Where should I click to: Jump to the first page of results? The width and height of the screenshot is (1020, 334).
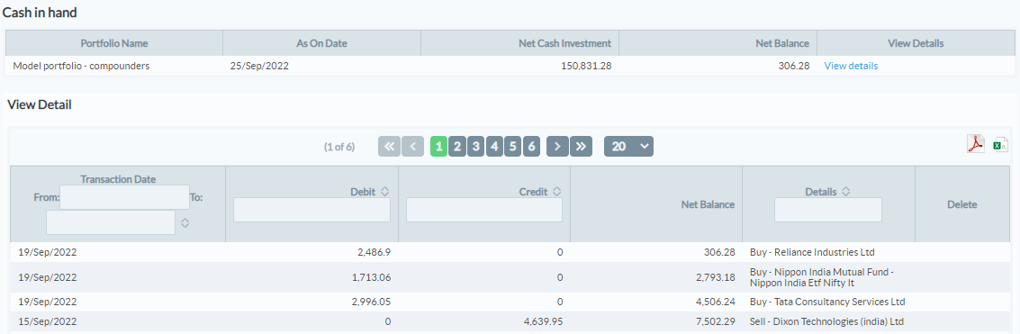point(389,147)
